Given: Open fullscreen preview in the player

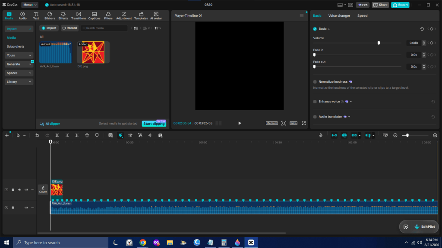Looking at the screenshot, I should [304, 123].
